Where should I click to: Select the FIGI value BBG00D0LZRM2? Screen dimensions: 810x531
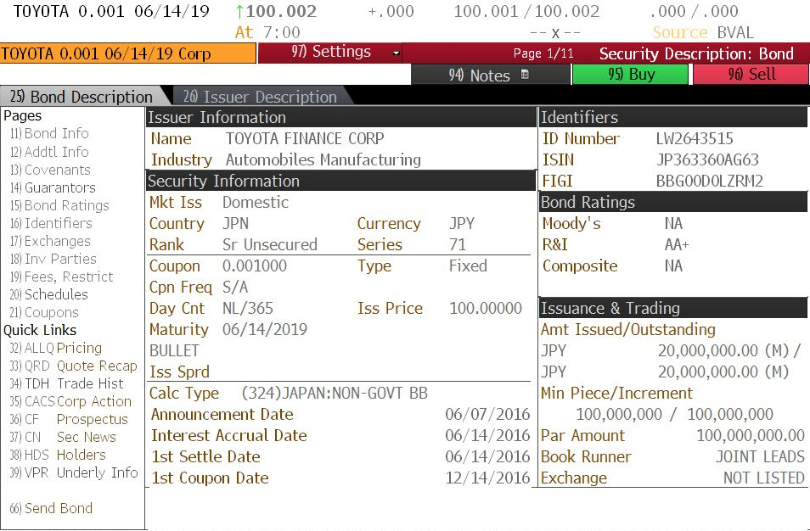point(709,182)
